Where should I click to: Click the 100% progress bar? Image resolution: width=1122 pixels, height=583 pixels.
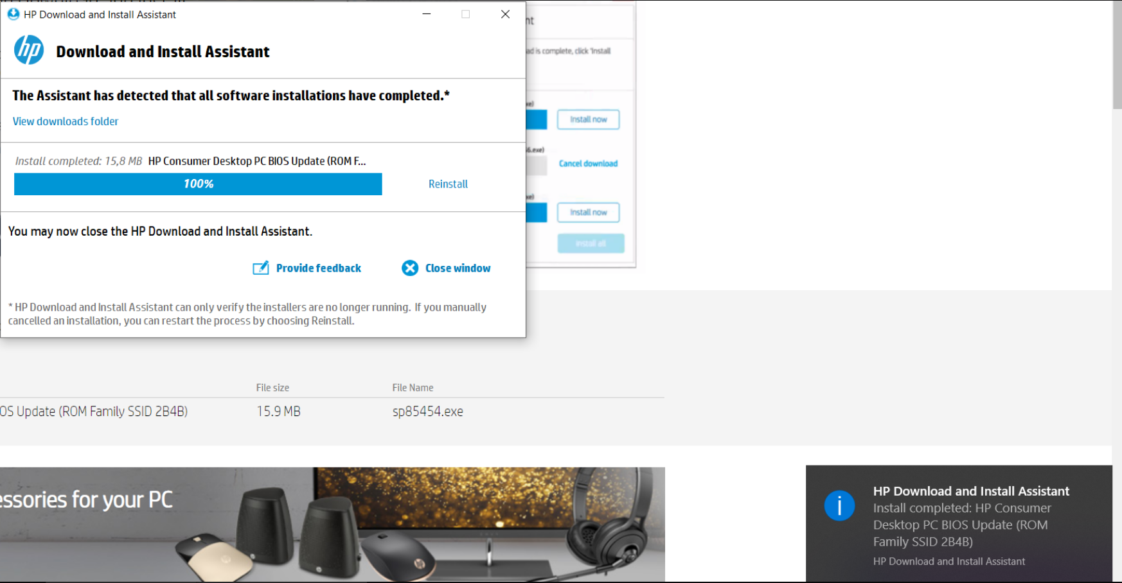tap(197, 184)
